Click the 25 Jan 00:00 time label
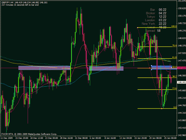 [x=170, y=138]
